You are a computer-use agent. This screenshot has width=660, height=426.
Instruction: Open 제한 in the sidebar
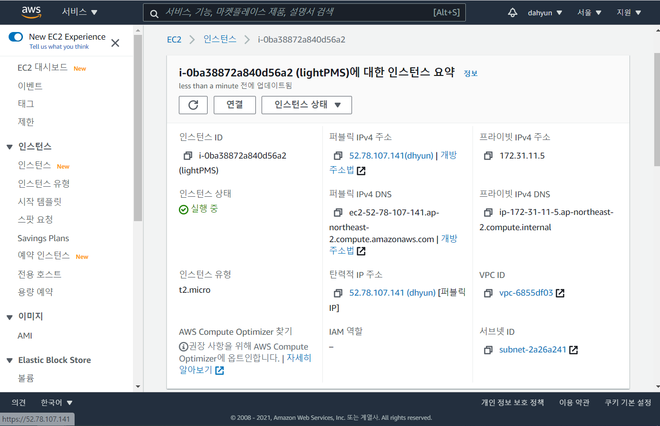coord(26,122)
